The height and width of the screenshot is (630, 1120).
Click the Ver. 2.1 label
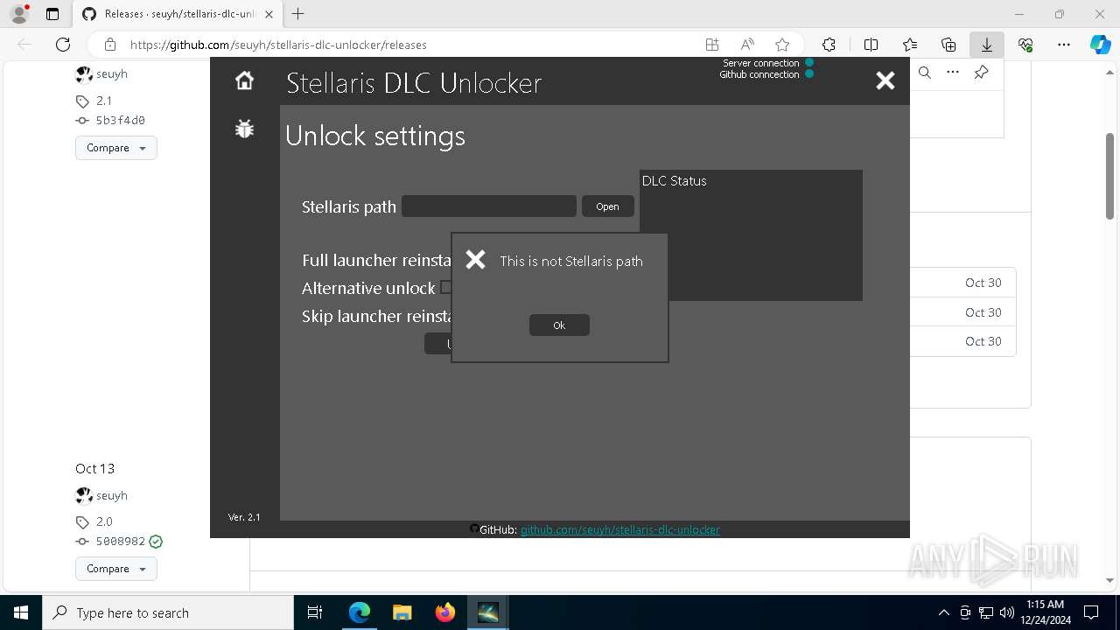244,517
